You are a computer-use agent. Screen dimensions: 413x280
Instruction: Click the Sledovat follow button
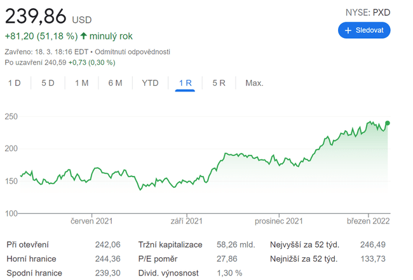(x=364, y=30)
